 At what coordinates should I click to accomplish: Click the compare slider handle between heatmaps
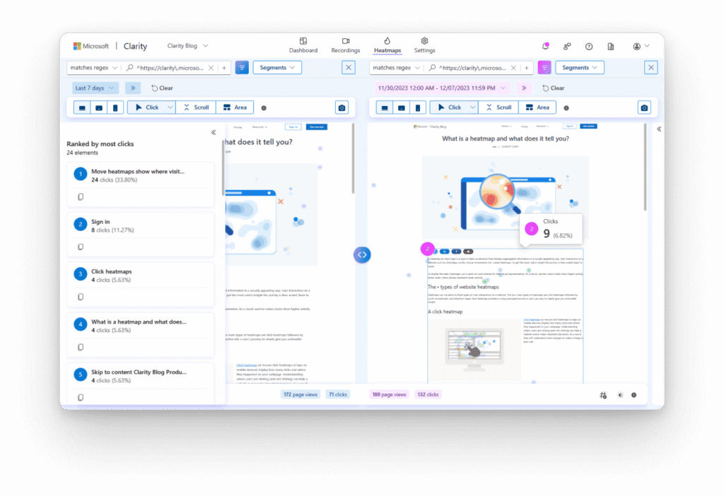click(362, 254)
